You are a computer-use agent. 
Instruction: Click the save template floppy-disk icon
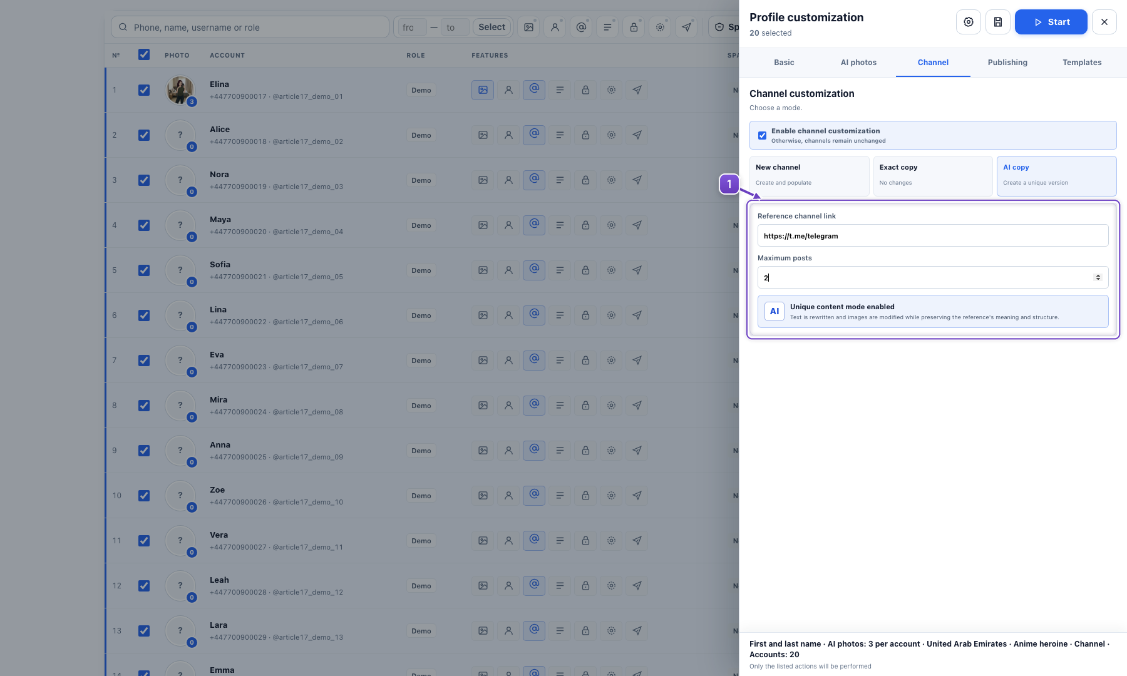click(x=998, y=22)
